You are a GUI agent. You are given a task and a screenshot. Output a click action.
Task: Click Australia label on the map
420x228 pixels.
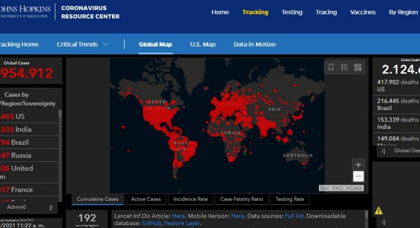click(298, 155)
